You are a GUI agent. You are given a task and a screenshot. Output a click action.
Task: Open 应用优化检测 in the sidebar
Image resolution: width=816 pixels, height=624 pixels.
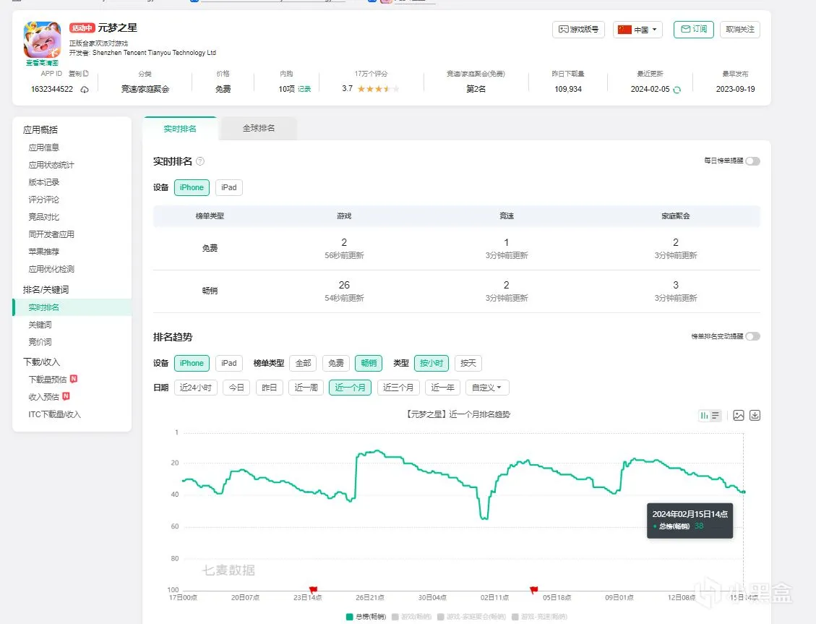click(51, 269)
